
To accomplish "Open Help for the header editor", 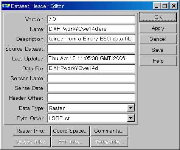I will [x=158, y=61].
